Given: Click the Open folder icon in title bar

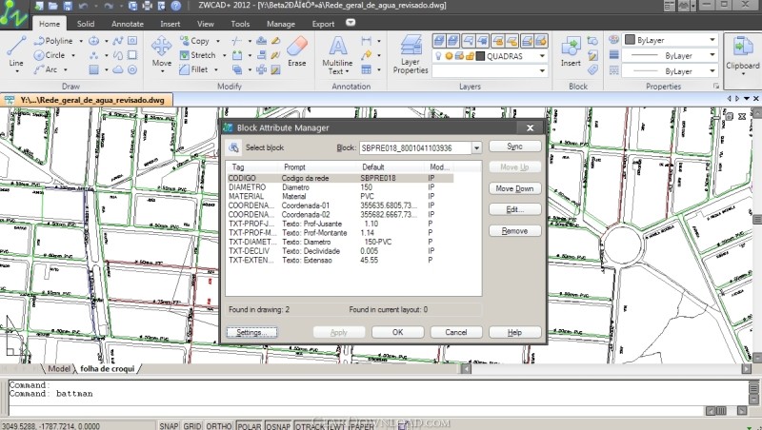Looking at the screenshot, I should [x=53, y=6].
